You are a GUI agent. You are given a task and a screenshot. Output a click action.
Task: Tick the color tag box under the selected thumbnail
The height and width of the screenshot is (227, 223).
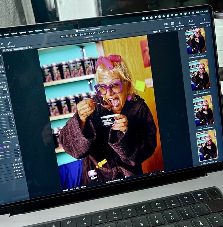204,162
